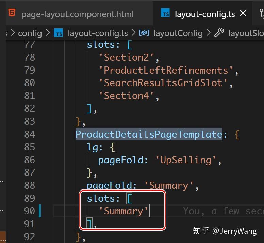Image resolution: width=264 pixels, height=243 pixels.
Task: Open layout-config.ts breadcrumb item
Action: 98,33
